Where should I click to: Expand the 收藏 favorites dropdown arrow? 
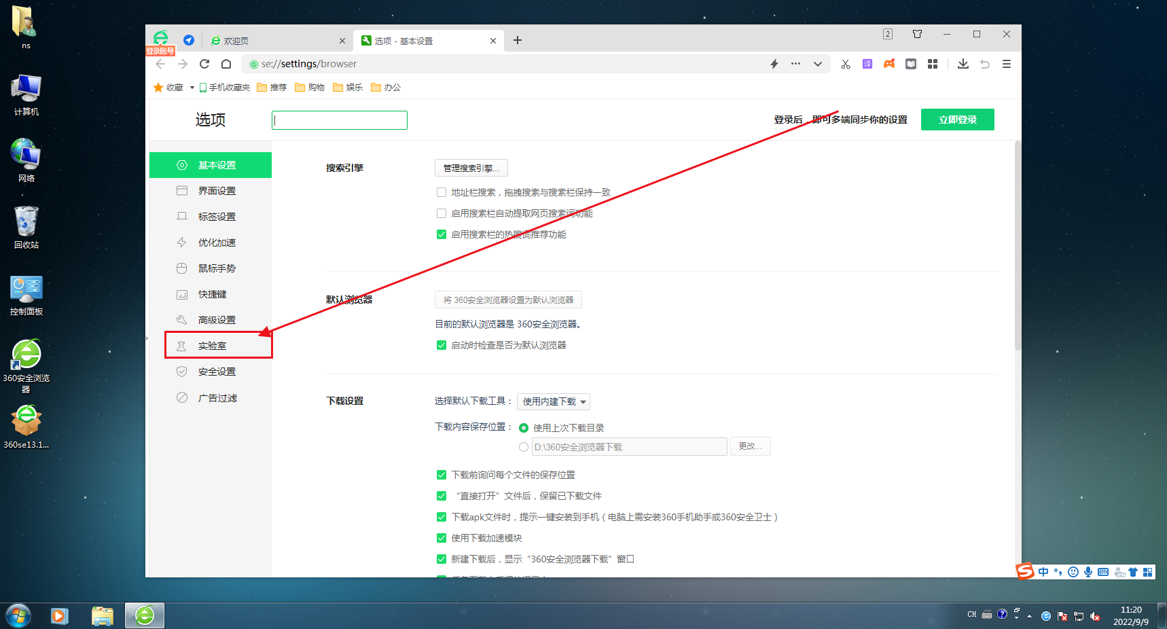tap(192, 88)
